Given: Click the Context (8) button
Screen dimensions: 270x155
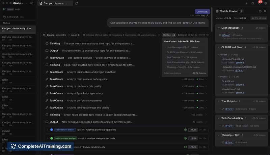Looking at the screenshot, I should coord(202,11).
